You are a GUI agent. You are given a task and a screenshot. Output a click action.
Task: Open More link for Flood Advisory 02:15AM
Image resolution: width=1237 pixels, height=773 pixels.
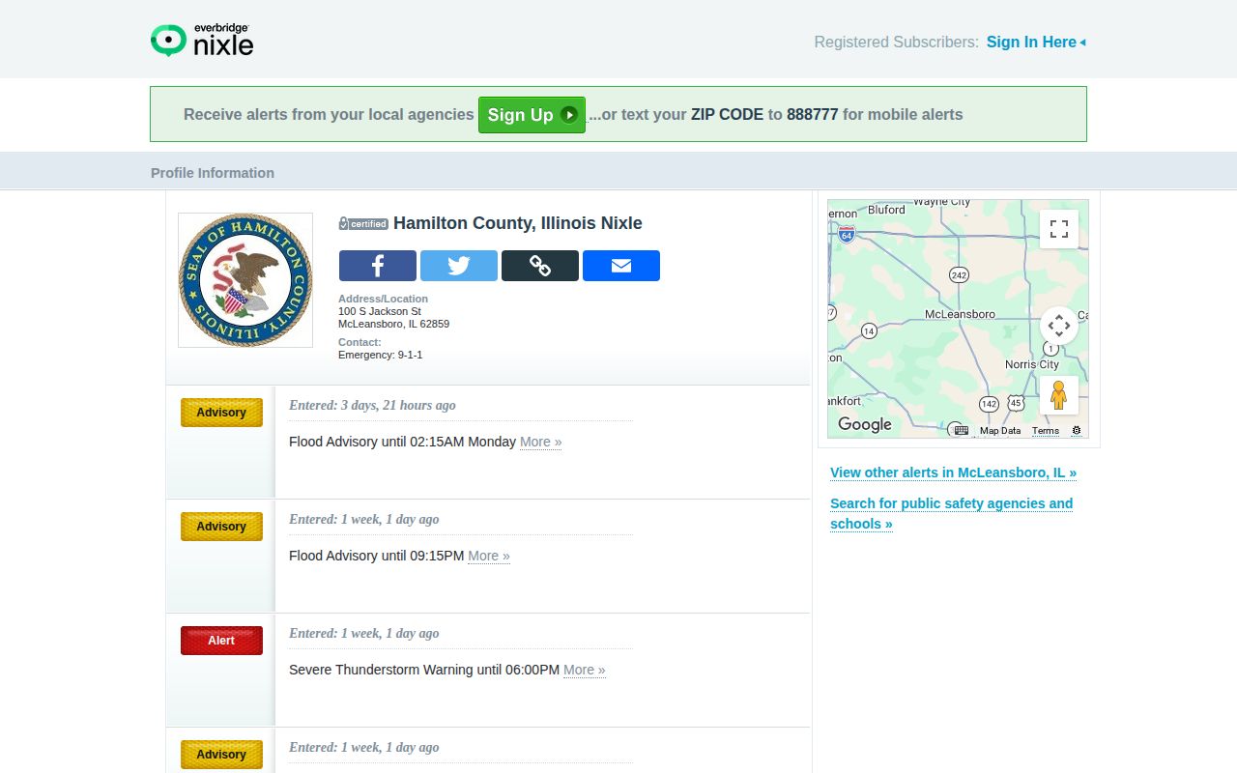[540, 442]
